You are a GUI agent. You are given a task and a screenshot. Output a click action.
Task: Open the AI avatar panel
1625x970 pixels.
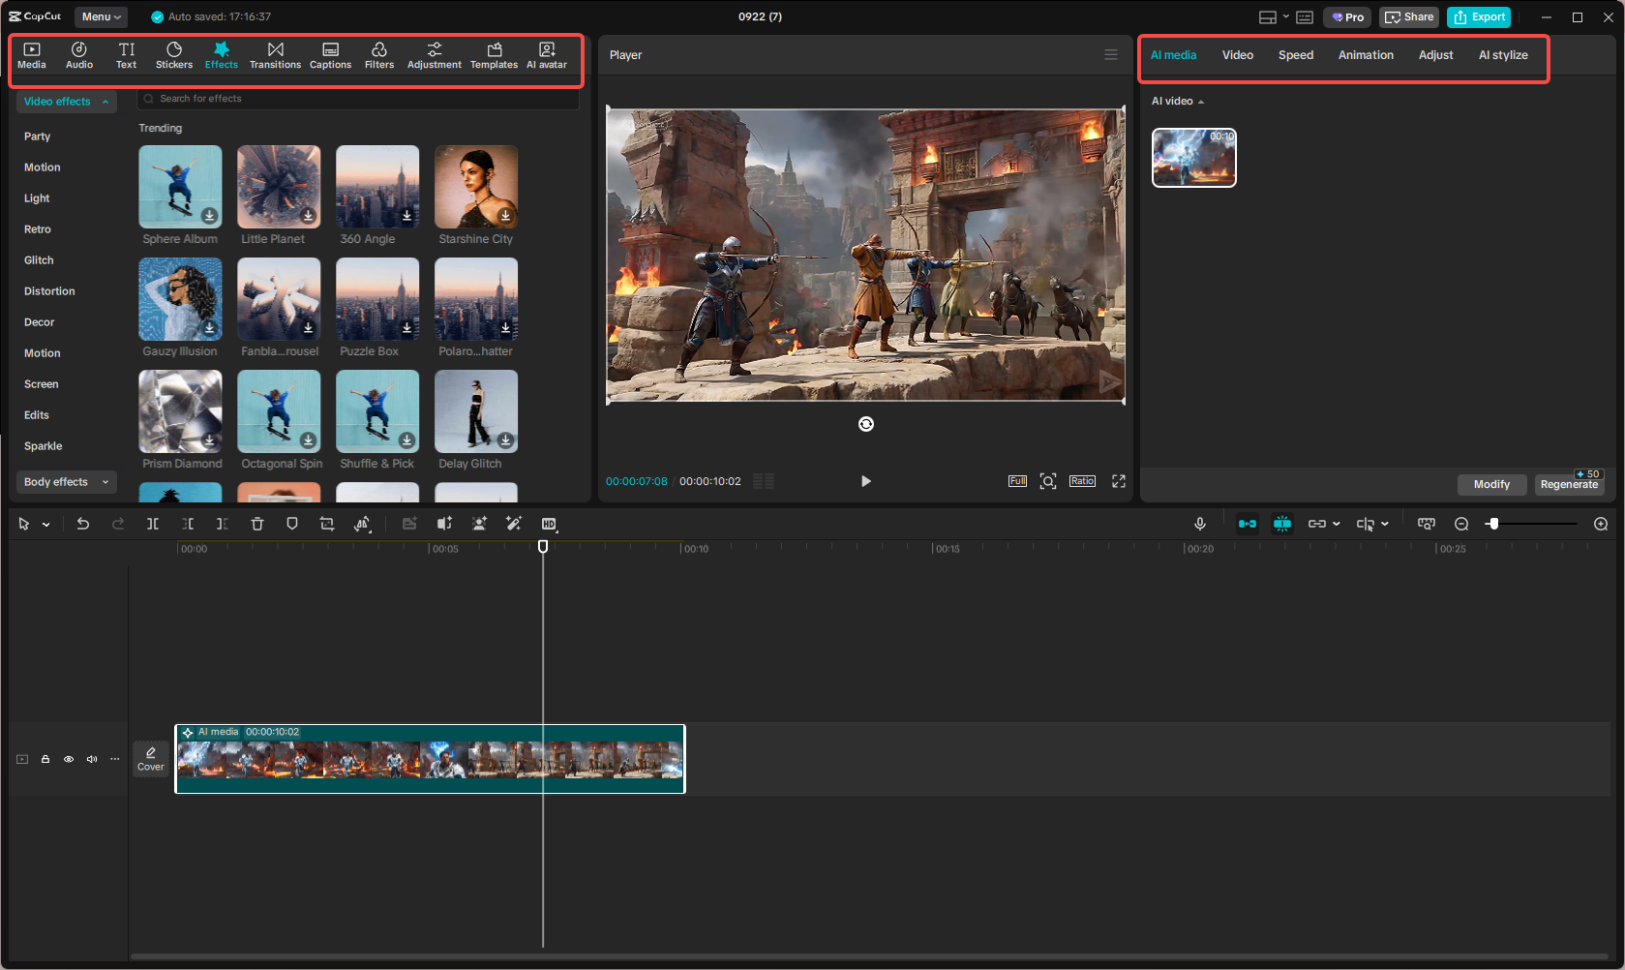[x=547, y=55]
